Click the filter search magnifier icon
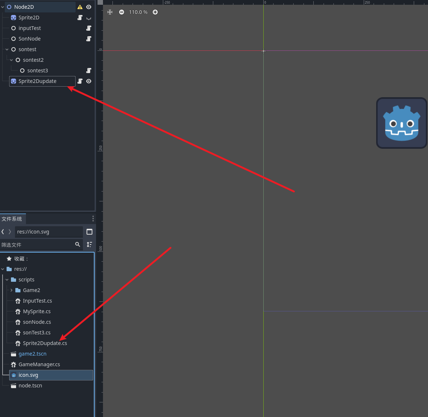Screen dimensions: 428x417 pyautogui.click(x=77, y=244)
